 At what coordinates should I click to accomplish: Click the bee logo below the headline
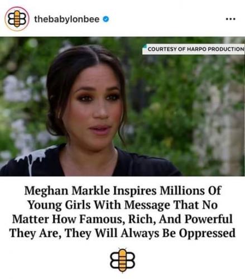122,260
